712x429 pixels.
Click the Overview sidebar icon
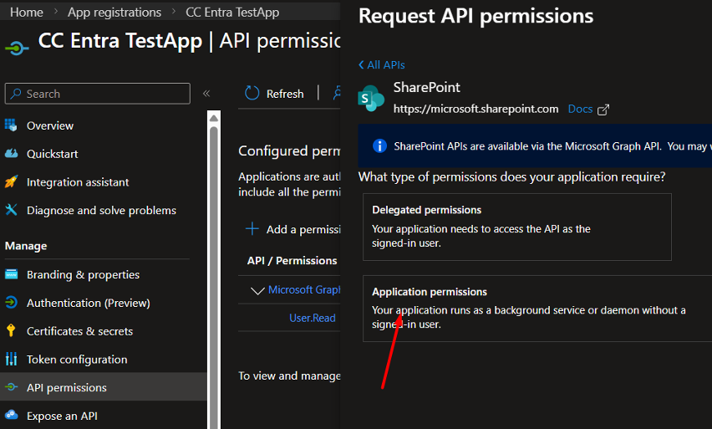click(11, 125)
